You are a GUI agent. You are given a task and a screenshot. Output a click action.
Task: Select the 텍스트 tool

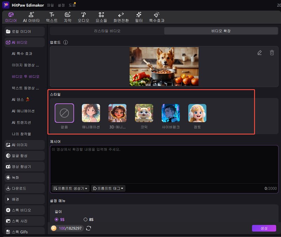point(52,17)
